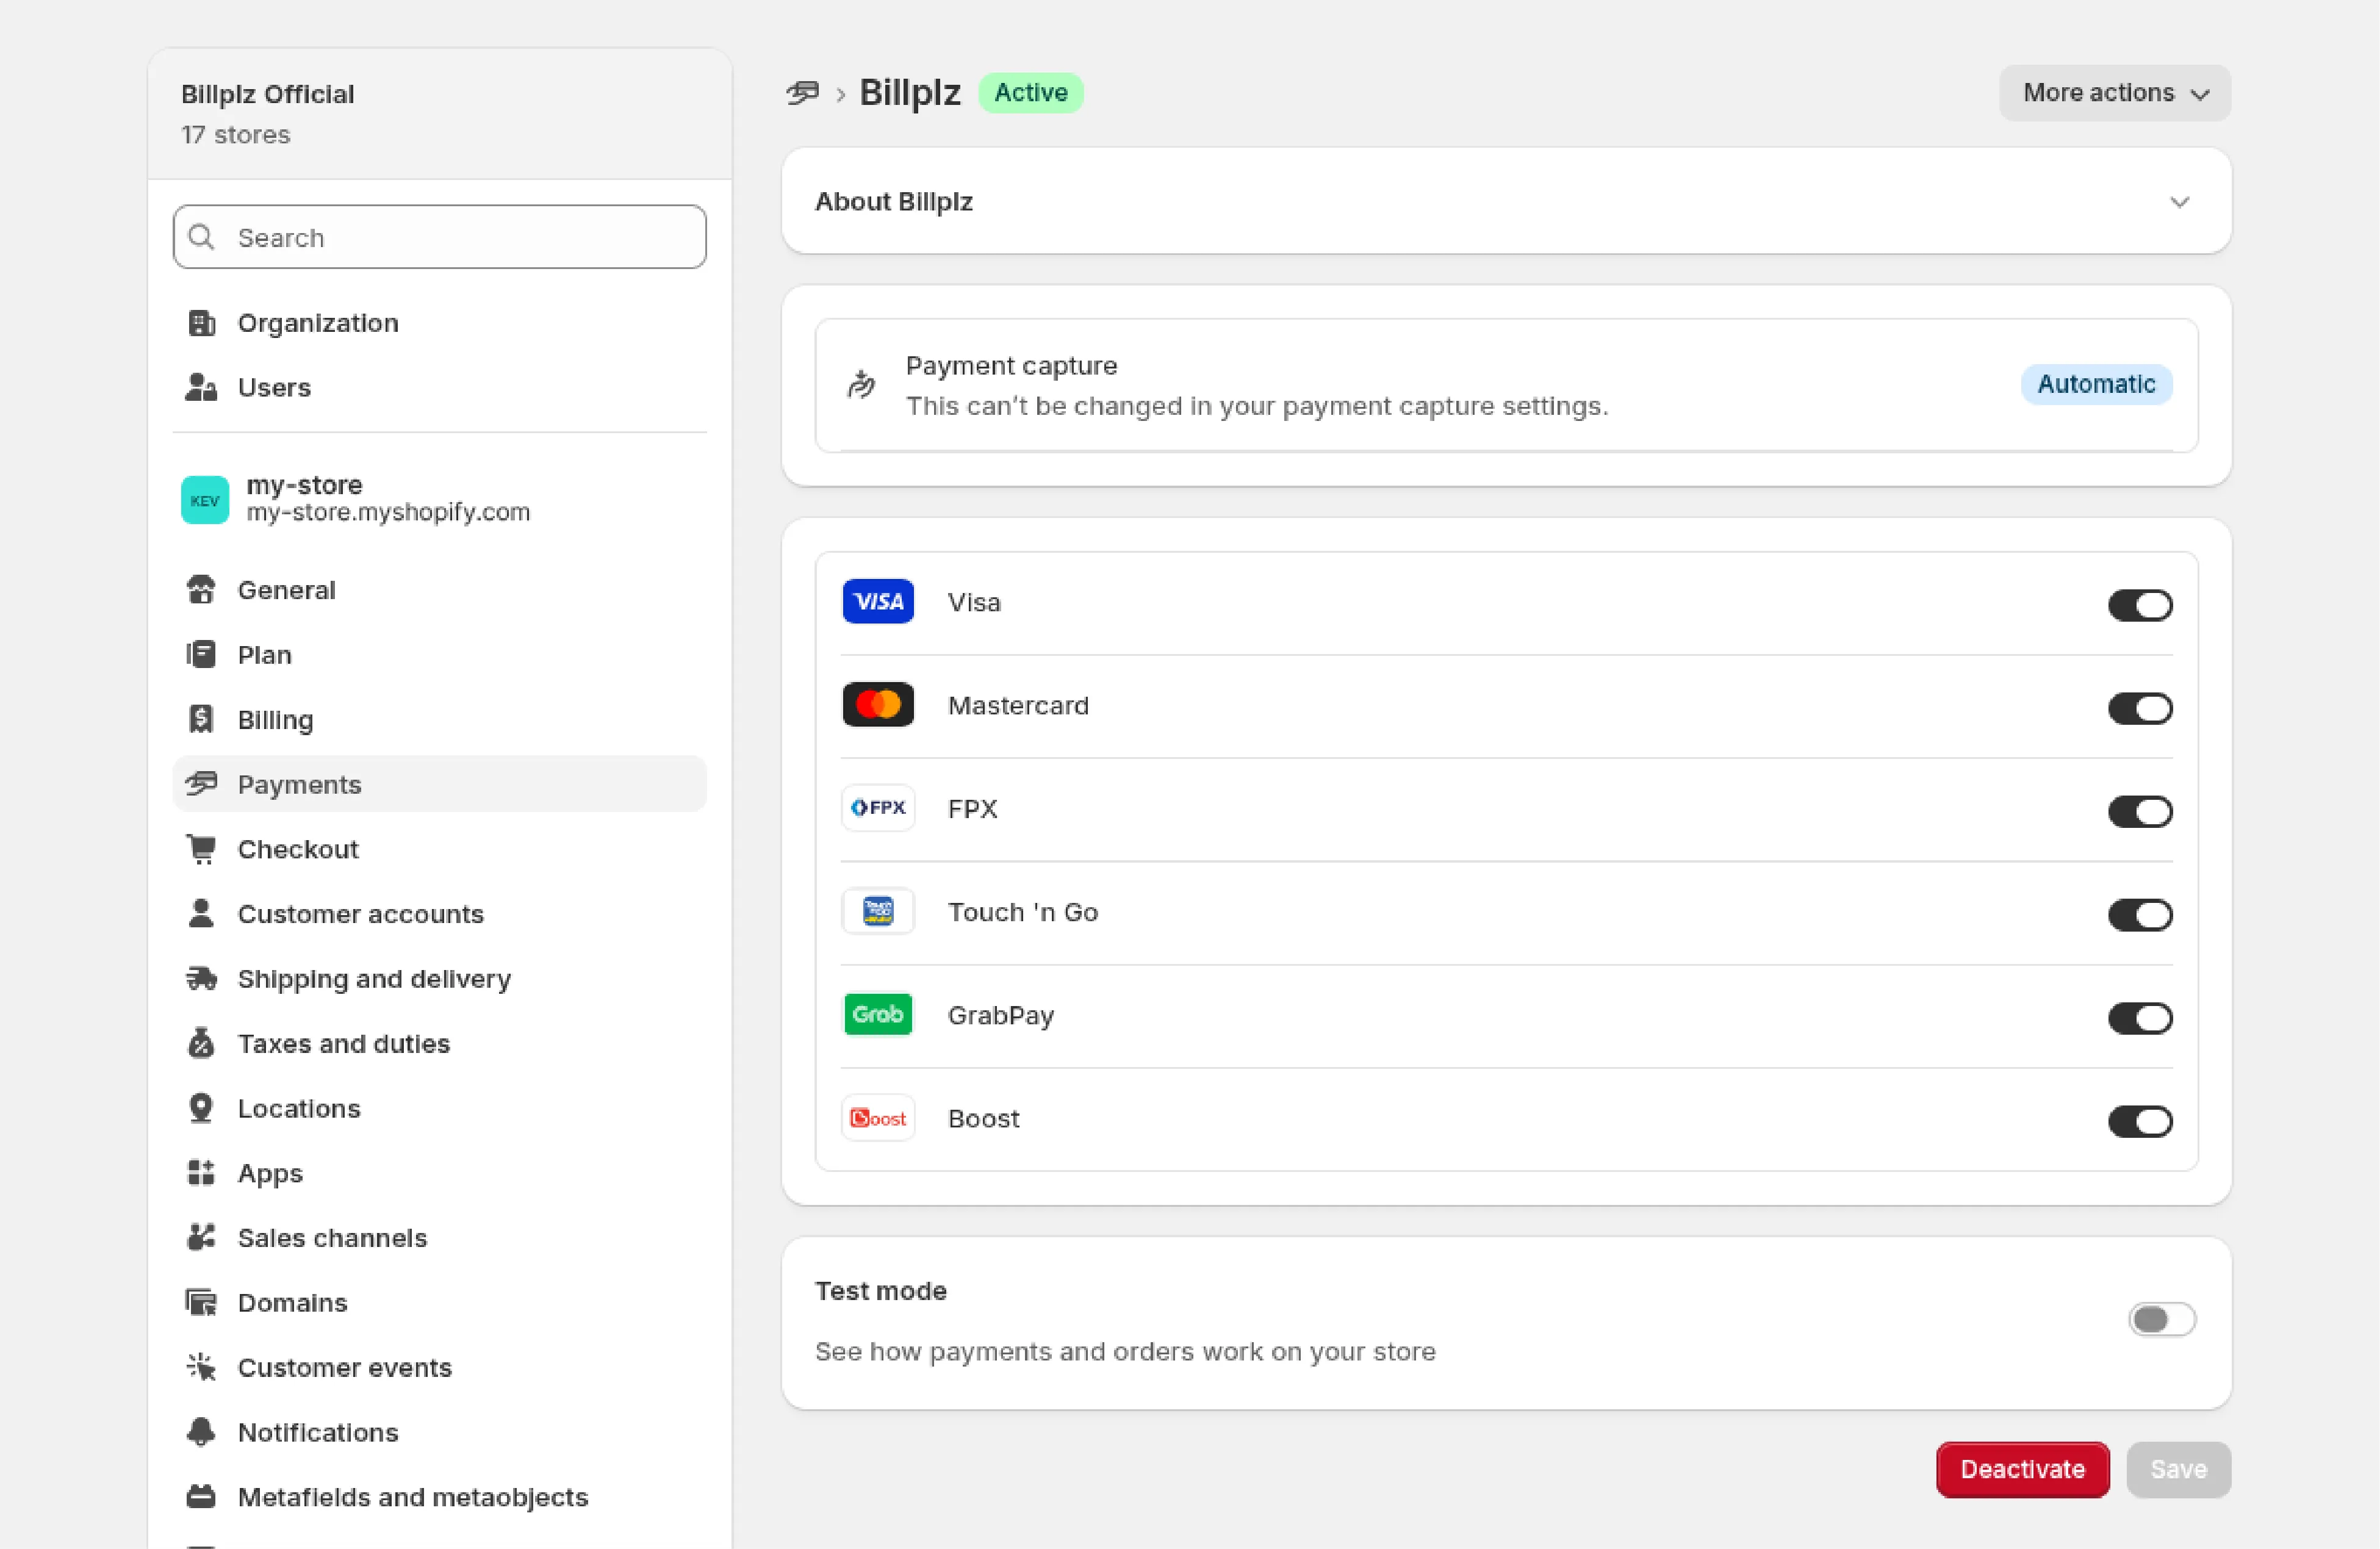Click the Billplz page title

pos(910,93)
